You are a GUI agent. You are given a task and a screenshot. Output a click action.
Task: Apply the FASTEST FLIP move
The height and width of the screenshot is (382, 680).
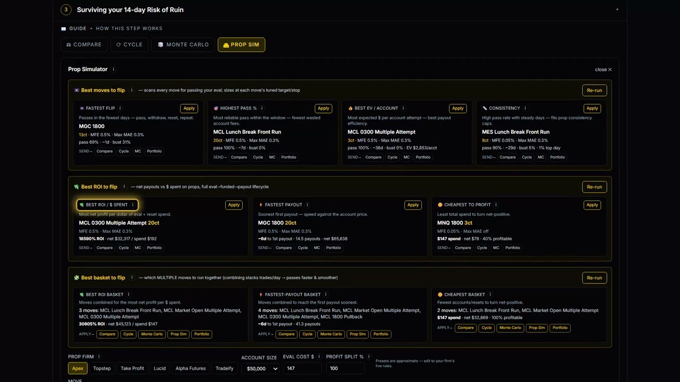coord(189,108)
